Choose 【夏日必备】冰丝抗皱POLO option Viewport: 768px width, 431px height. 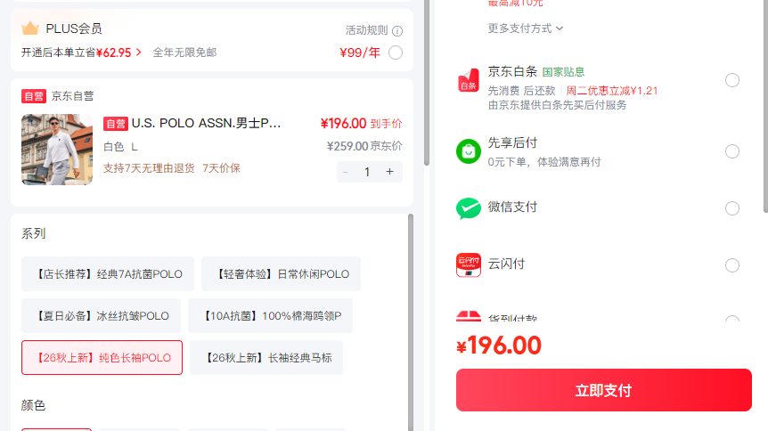tap(101, 316)
